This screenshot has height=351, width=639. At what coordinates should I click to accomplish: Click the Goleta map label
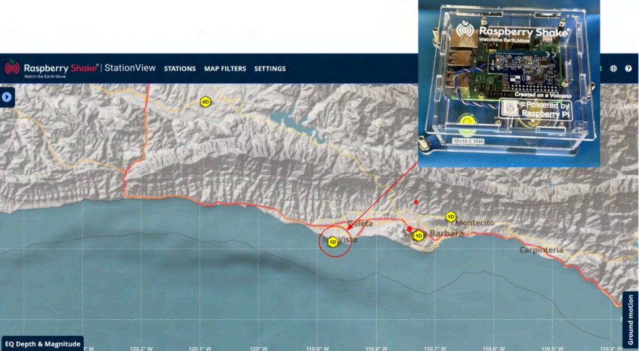(360, 224)
